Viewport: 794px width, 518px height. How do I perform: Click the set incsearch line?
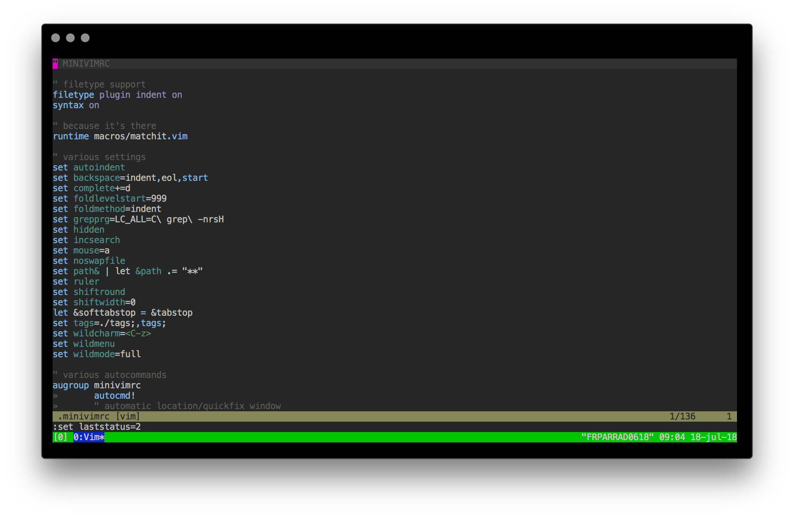[86, 240]
